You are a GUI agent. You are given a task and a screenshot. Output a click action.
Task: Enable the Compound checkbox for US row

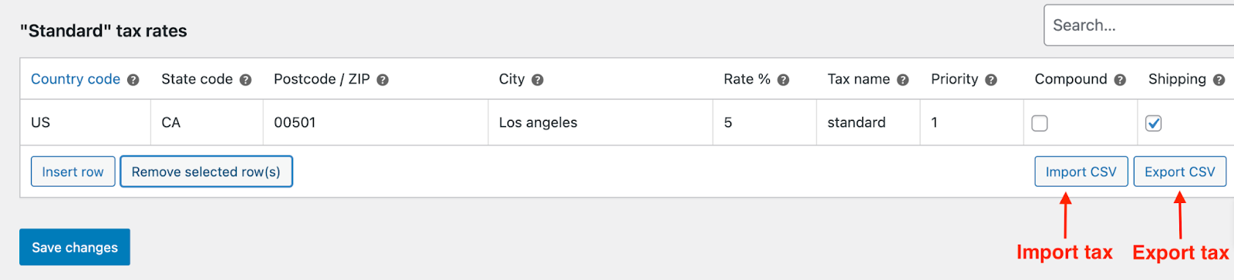pos(1040,123)
